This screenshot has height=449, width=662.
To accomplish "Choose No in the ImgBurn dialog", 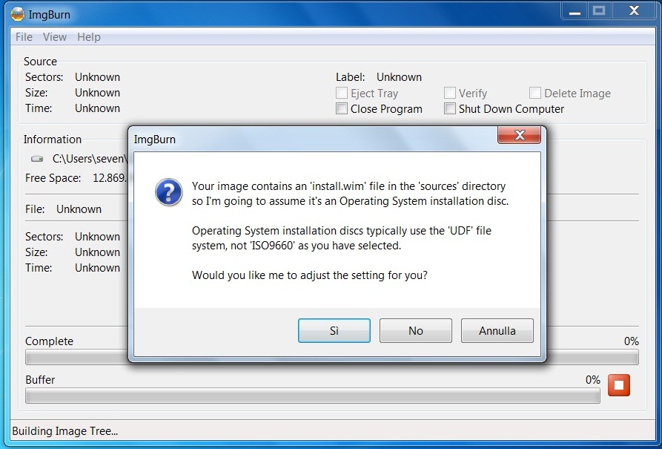I will 415,330.
